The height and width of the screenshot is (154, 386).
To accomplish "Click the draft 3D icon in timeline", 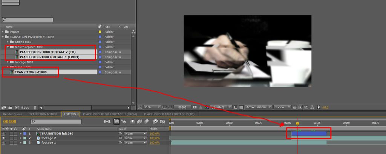I will pos(124,122).
